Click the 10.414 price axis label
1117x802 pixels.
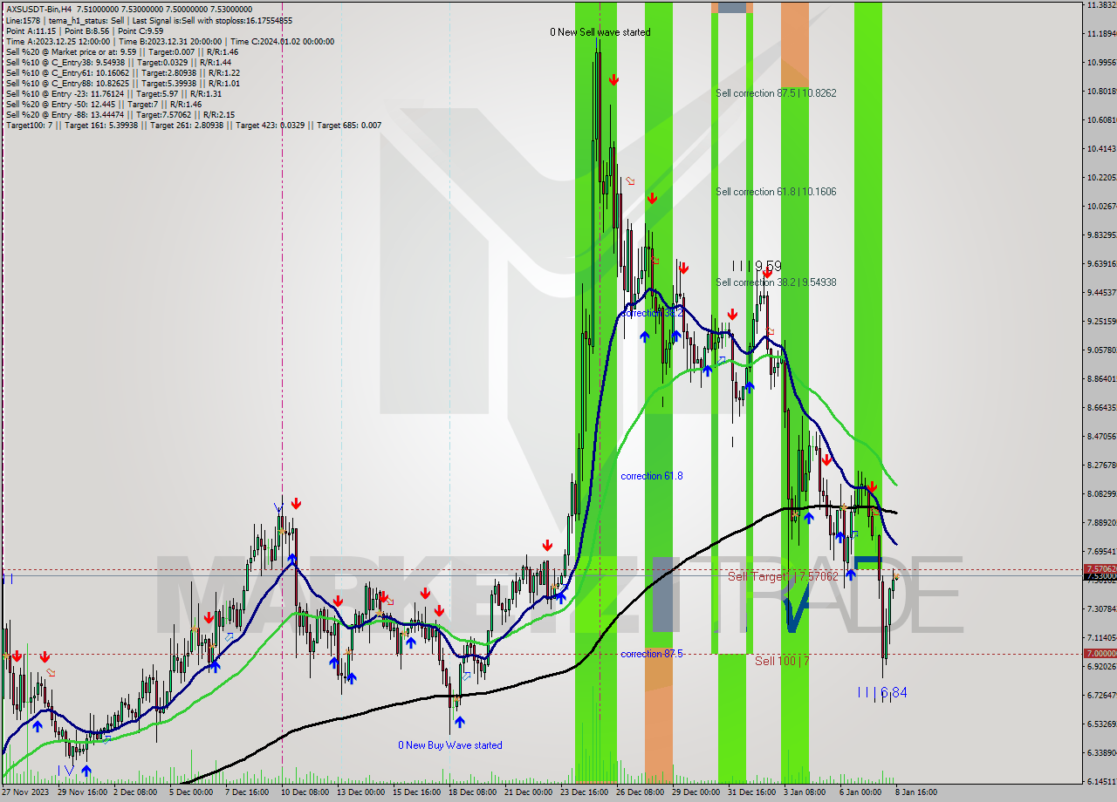1101,149
